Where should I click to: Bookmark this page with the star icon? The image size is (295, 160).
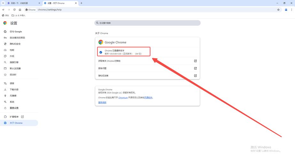(x=278, y=10)
